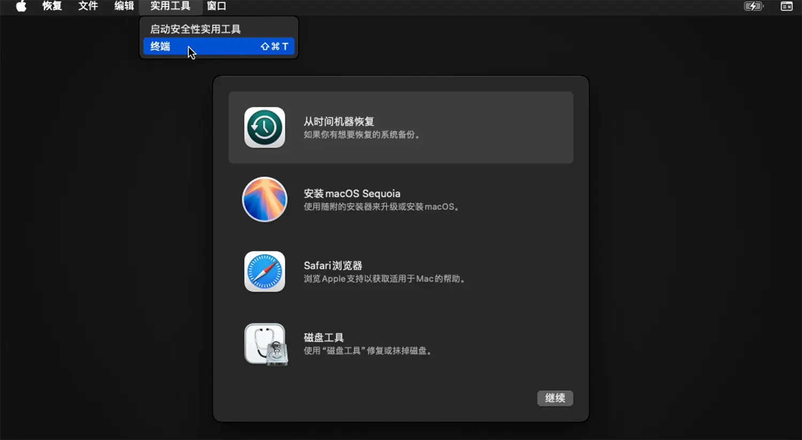Open the 编辑 menu
Image resolution: width=802 pixels, height=440 pixels.
tap(124, 7)
